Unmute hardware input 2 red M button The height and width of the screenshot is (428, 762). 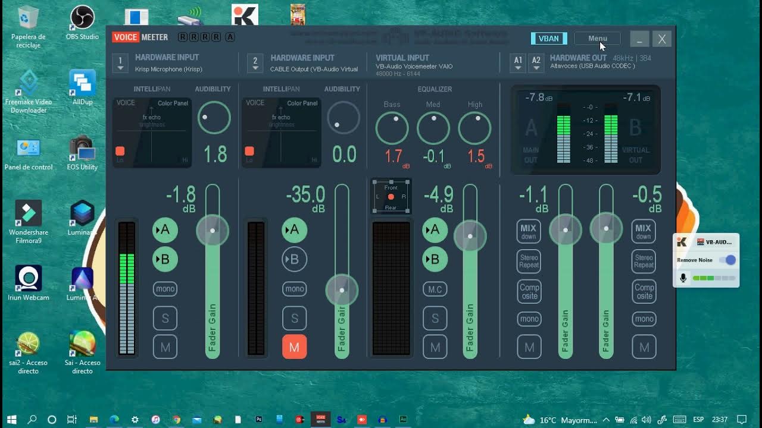(294, 347)
